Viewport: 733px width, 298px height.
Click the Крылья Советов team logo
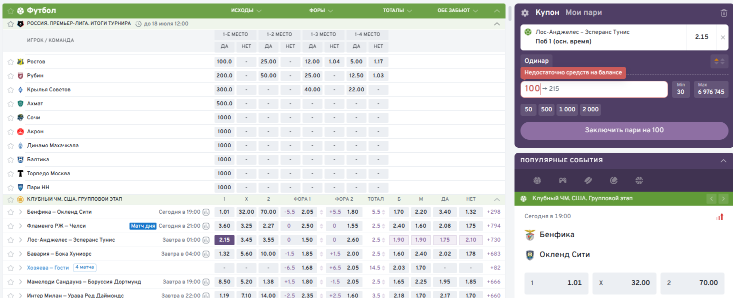click(20, 90)
